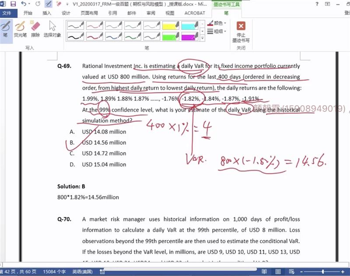Click page count 第42页 in status bar

18,272
